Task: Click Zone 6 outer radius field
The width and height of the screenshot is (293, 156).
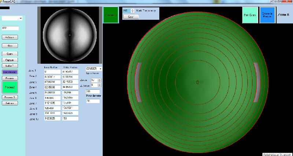Action: (70, 98)
